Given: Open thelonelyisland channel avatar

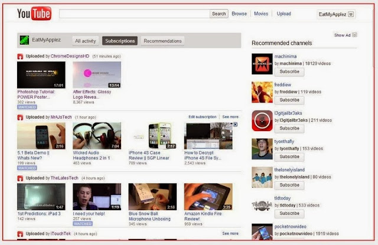Looking at the screenshot, I should coord(262,177).
